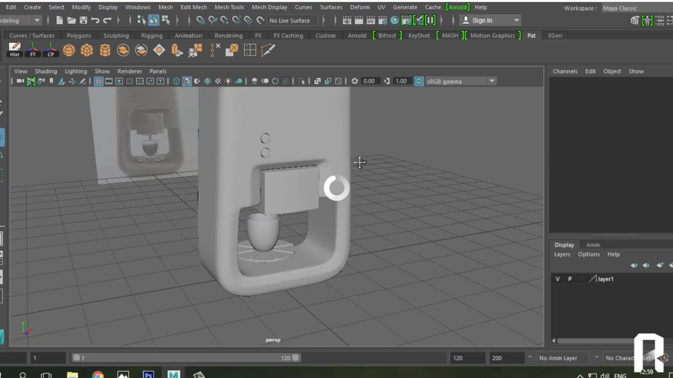Screen dimensions: 673x378
Task: Switch to the Anim layer tab
Action: coord(593,245)
